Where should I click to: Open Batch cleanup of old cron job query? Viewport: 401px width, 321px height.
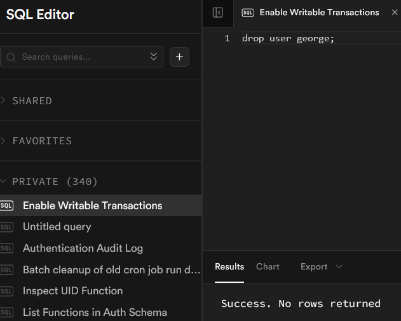pos(111,270)
